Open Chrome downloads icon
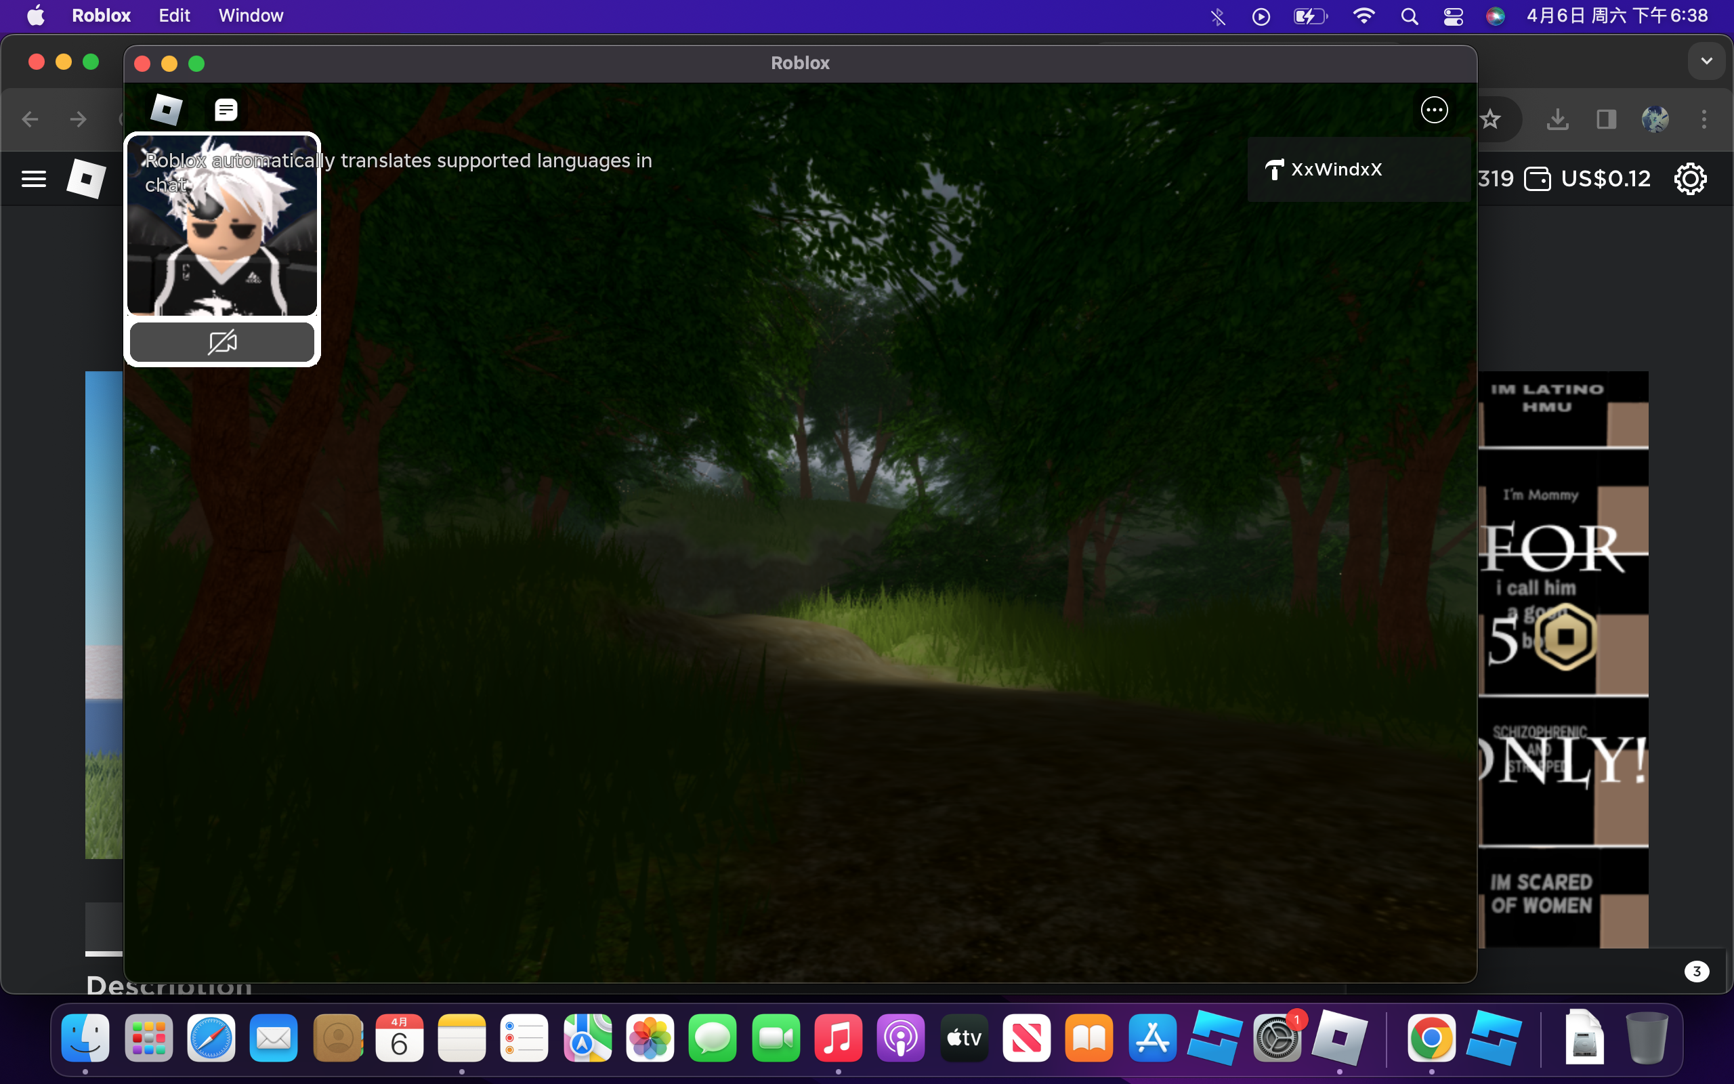1734x1084 pixels. [1557, 119]
